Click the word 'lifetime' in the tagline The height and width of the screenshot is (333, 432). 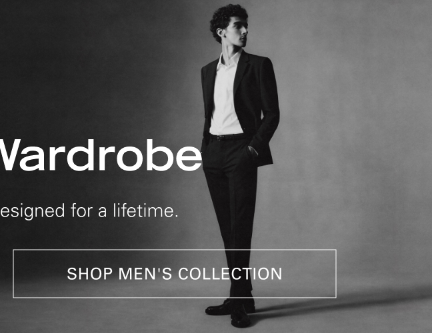144,210
